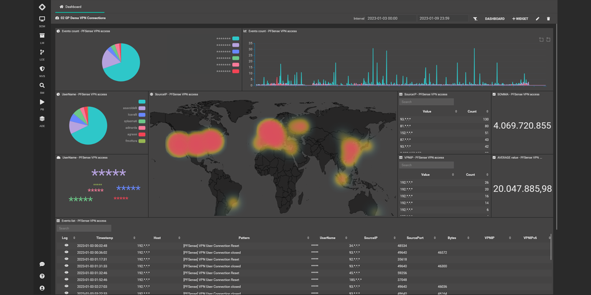Click the PB play icon in sidebar
The image size is (591, 295).
coord(42,102)
